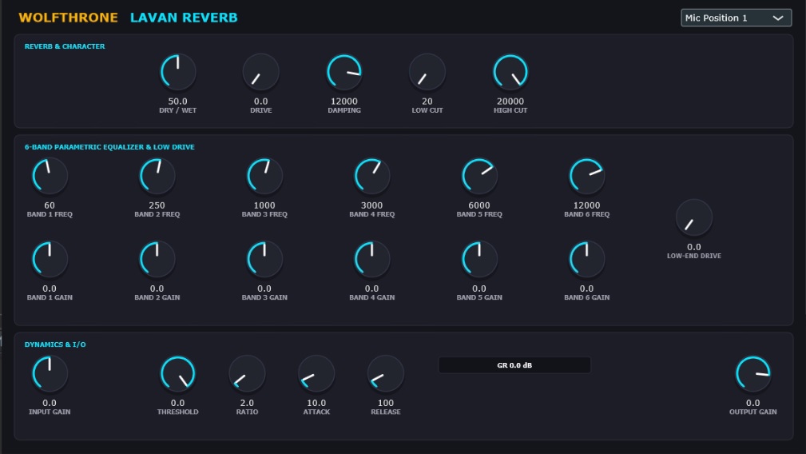The image size is (806, 454).
Task: Click the Band 4 Freq knob
Action: [x=371, y=176]
